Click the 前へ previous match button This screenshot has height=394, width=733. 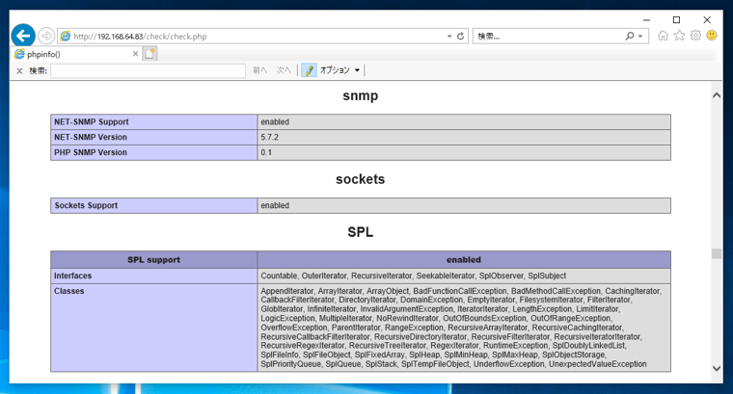259,70
